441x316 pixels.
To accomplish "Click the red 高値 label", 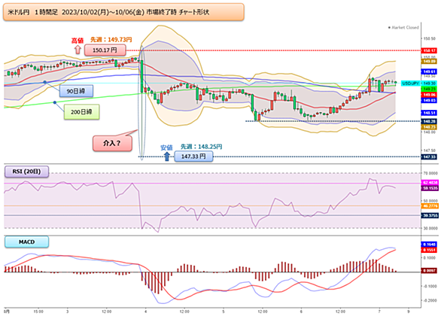I will click(77, 41).
